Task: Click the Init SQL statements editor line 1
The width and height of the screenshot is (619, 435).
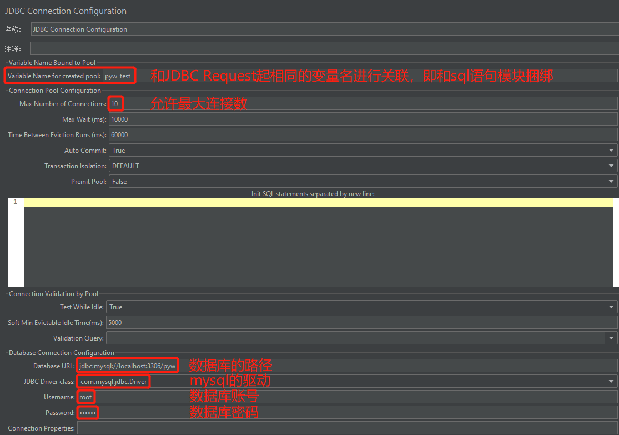Action: click(319, 202)
